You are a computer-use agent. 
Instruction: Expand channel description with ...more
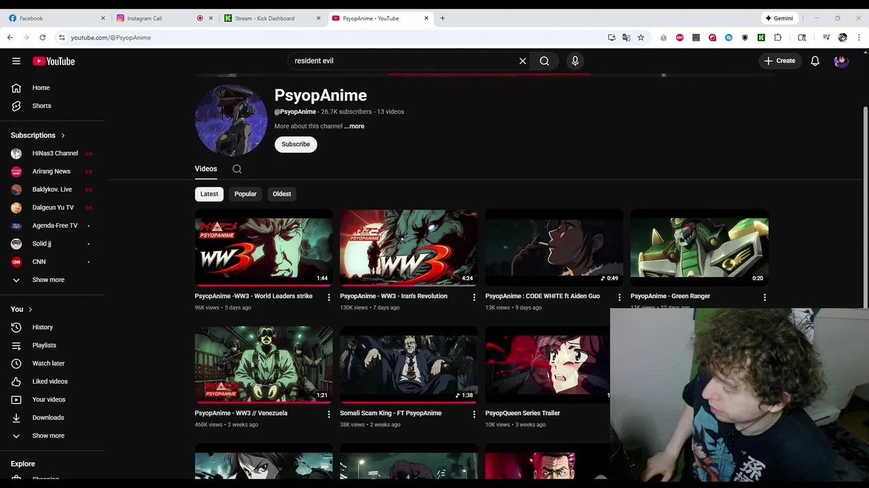(x=354, y=126)
